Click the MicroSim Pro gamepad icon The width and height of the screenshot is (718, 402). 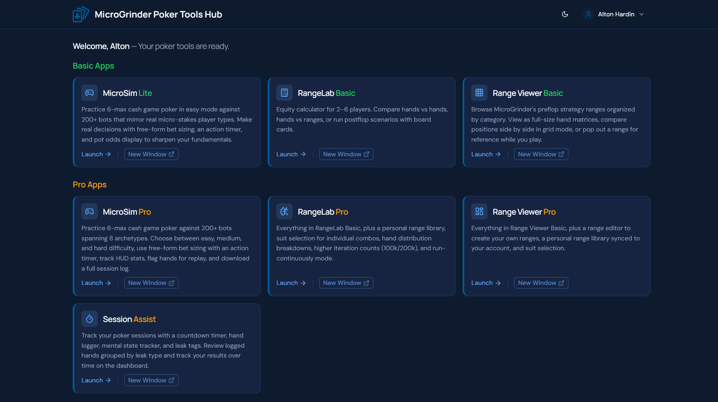tap(89, 211)
